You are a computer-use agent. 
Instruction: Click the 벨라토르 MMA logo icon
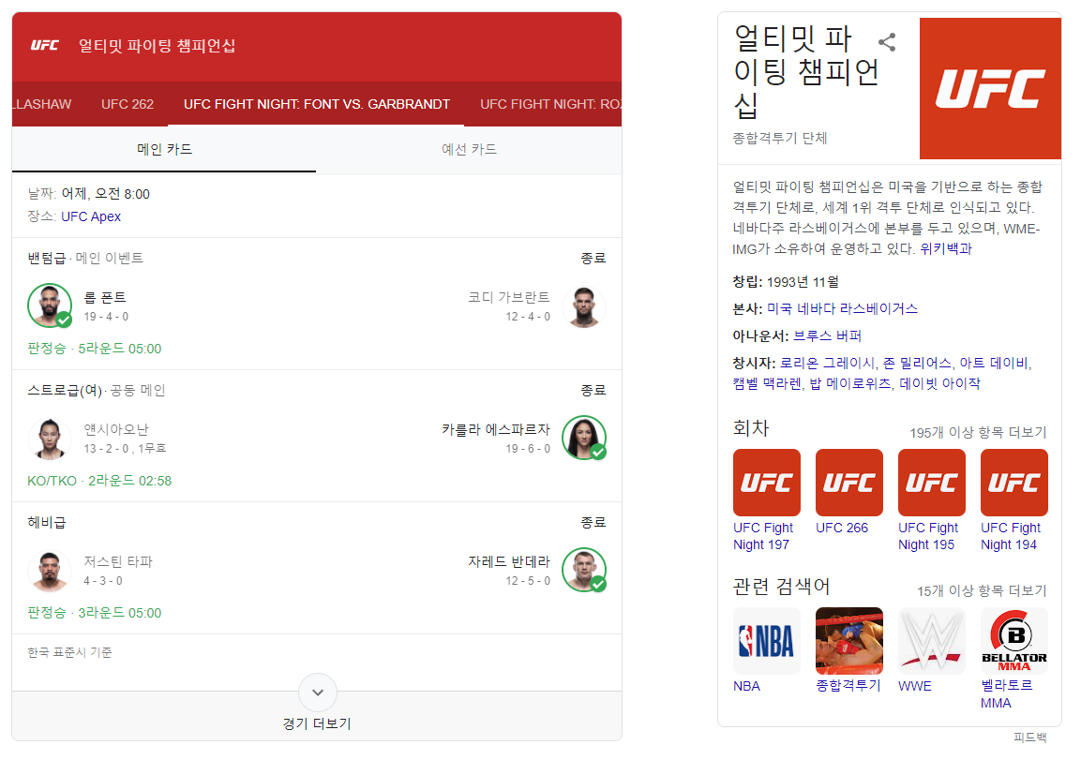coord(1013,640)
